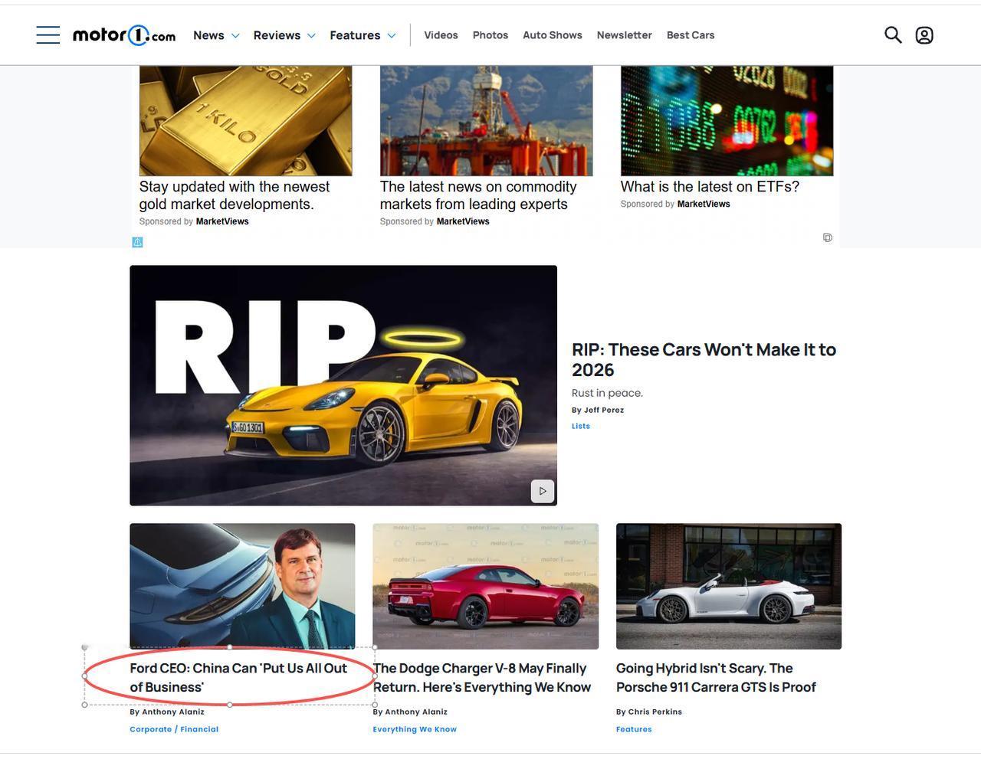Open the white Porsche 911 thumbnail
981x769 pixels.
coord(729,586)
